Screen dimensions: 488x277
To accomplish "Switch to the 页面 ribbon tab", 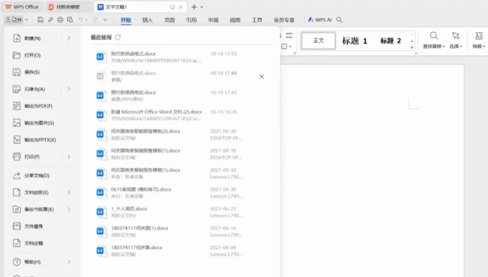I will (169, 20).
